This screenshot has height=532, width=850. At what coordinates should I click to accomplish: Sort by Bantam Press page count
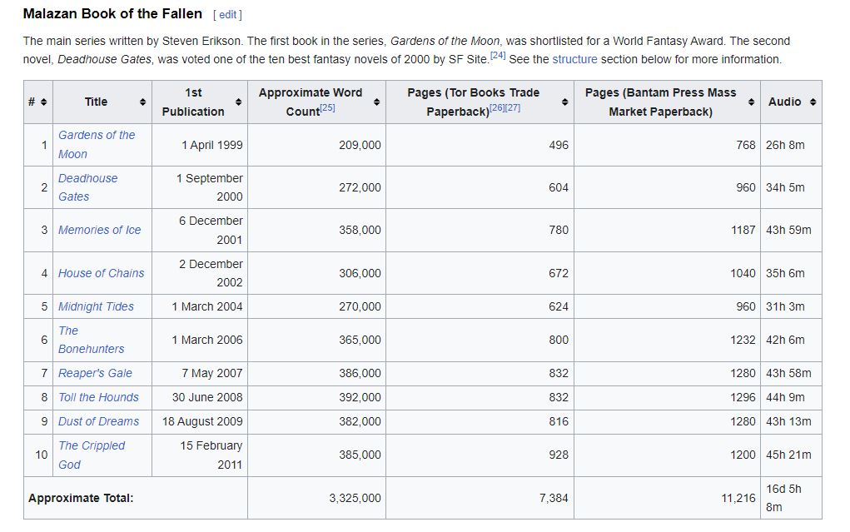[x=751, y=102]
